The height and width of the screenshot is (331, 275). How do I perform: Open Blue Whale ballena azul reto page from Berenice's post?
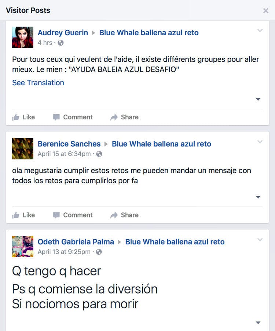161,144
